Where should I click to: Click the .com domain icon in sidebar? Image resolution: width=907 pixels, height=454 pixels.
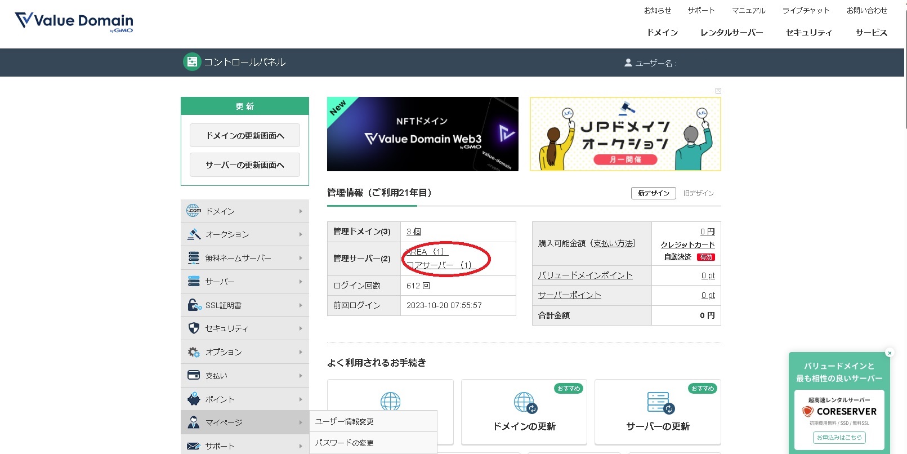tap(194, 211)
